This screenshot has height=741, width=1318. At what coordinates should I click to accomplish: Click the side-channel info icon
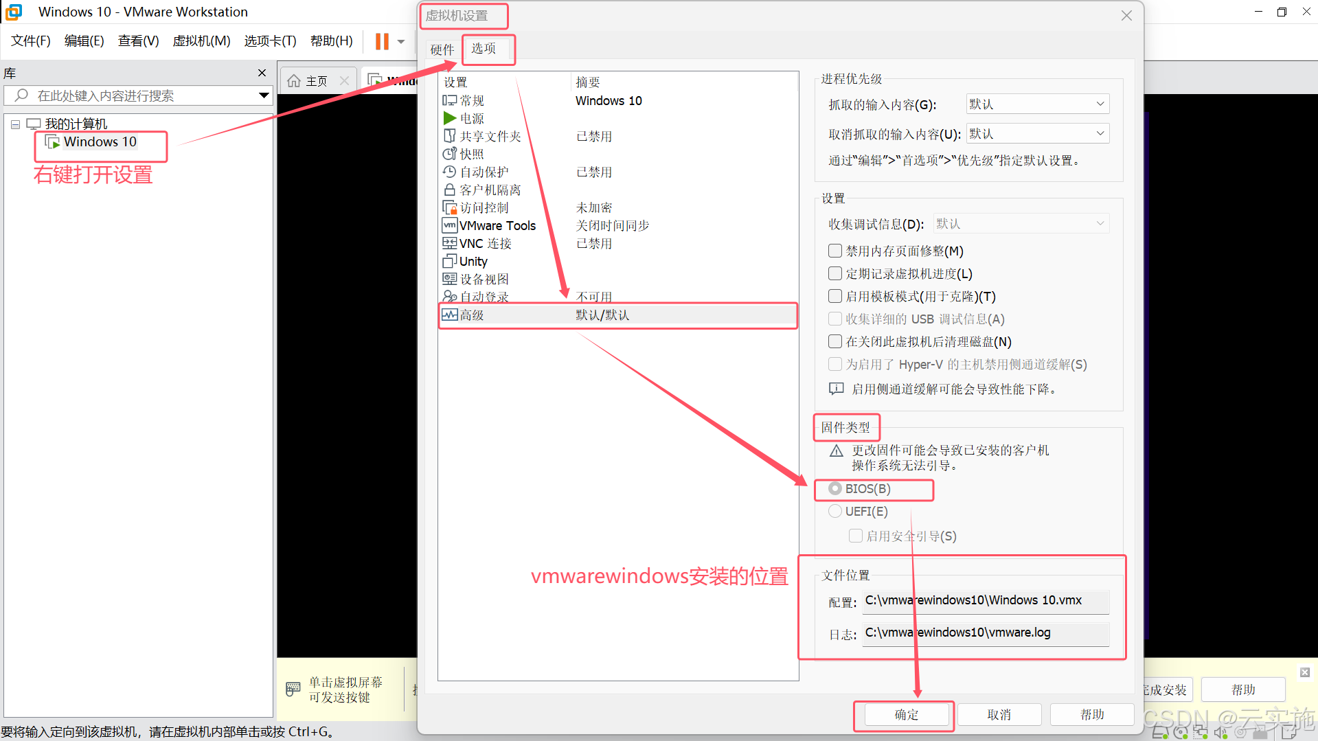click(836, 389)
